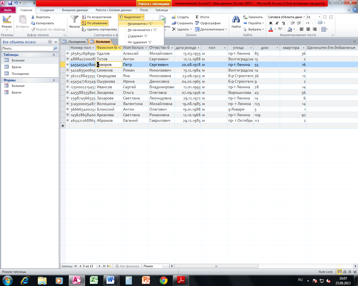Click the Save icon in quick access toolbar
The height and width of the screenshot is (286, 358).
click(x=10, y=3)
